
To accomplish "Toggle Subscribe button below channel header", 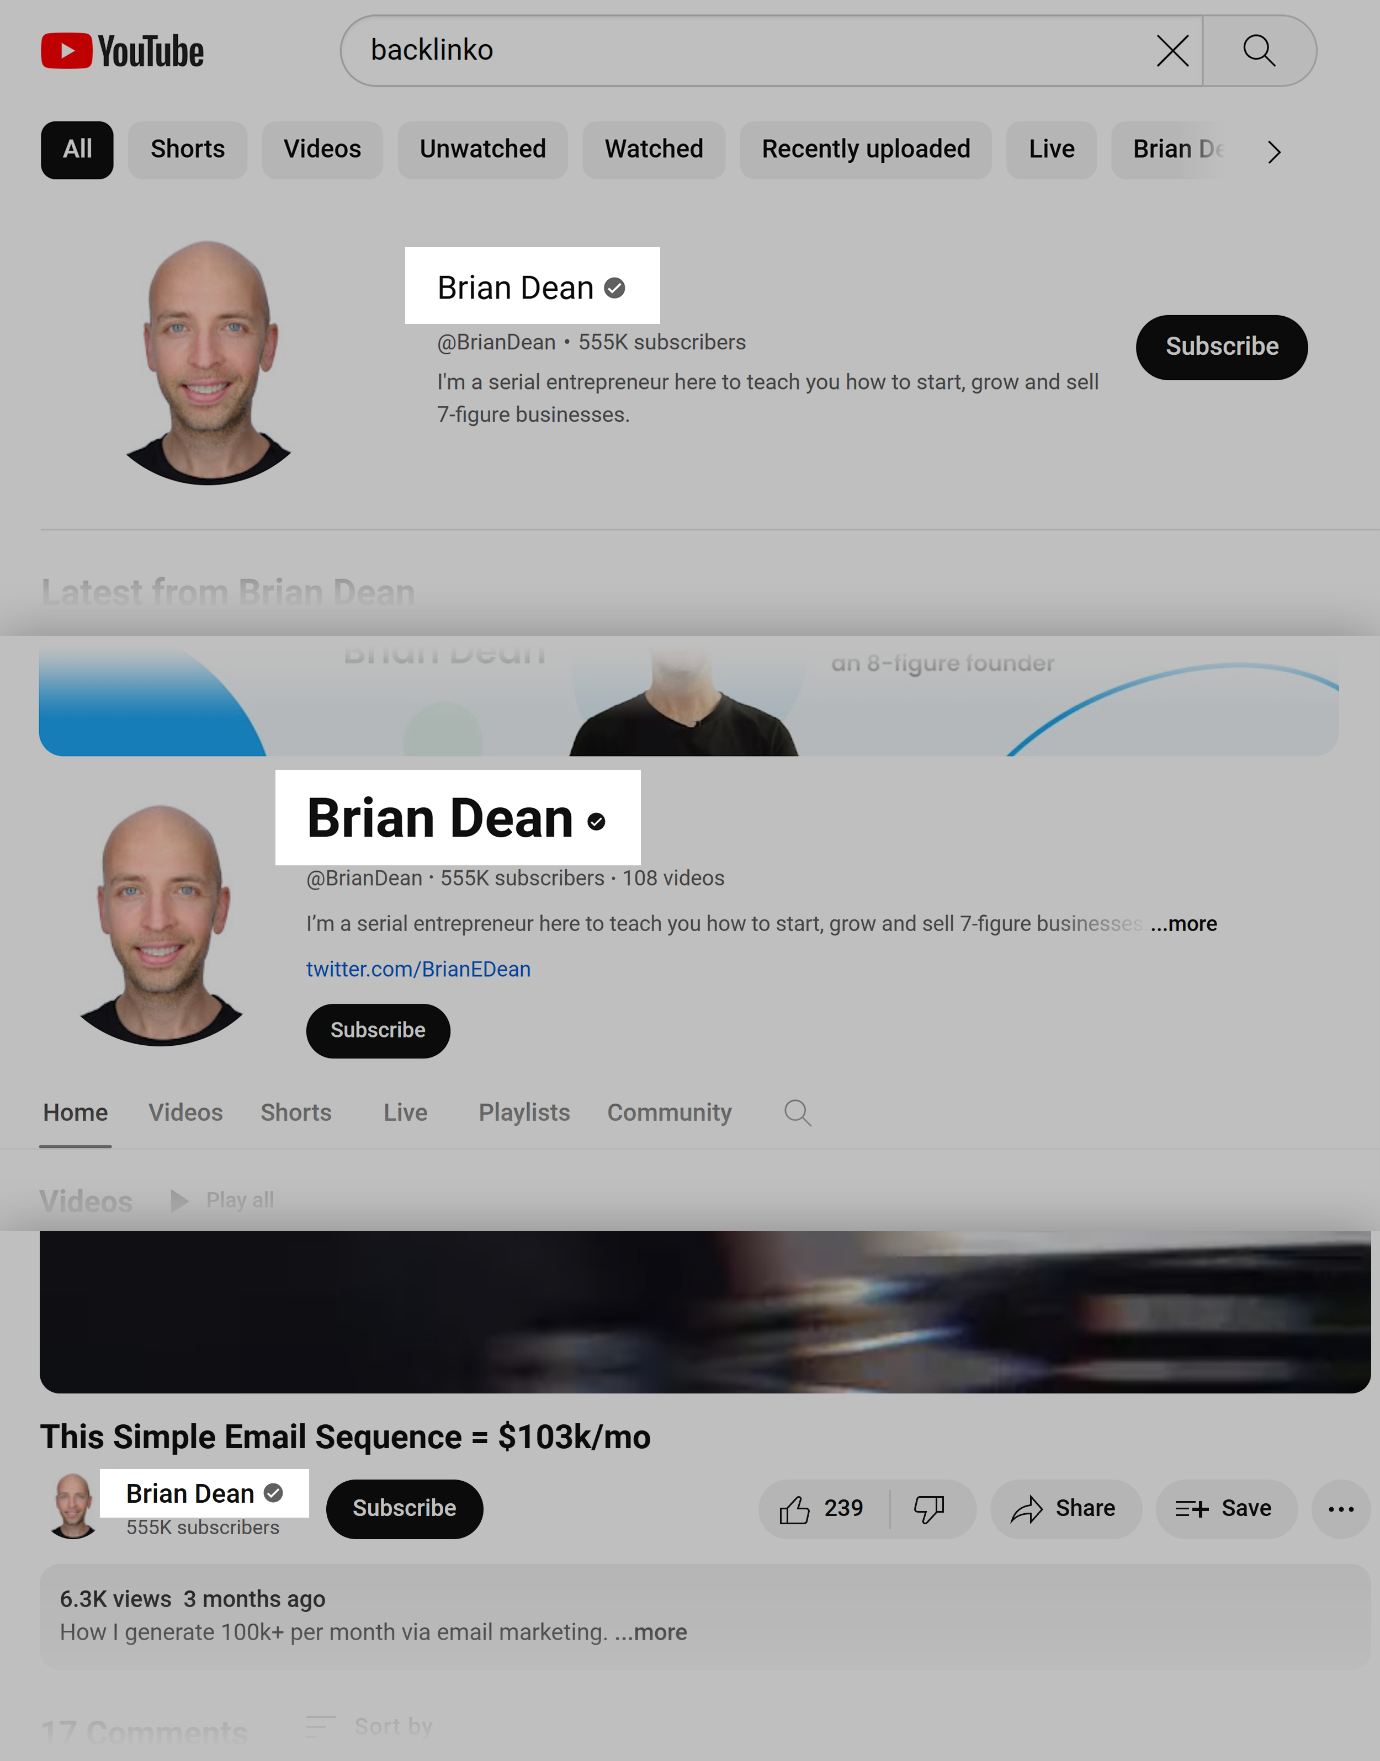I will [x=378, y=1029].
